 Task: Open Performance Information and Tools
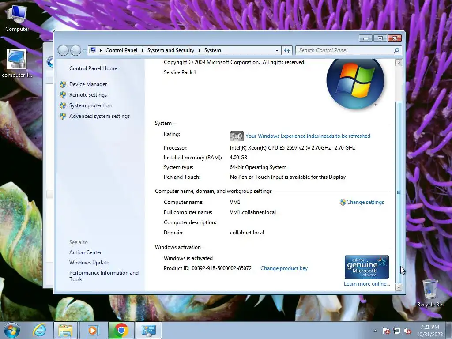[x=104, y=276]
